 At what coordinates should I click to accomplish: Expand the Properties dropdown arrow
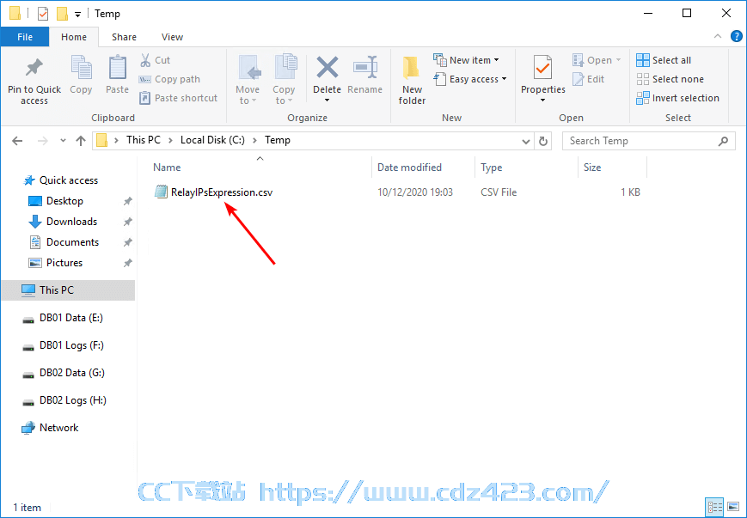tap(542, 100)
